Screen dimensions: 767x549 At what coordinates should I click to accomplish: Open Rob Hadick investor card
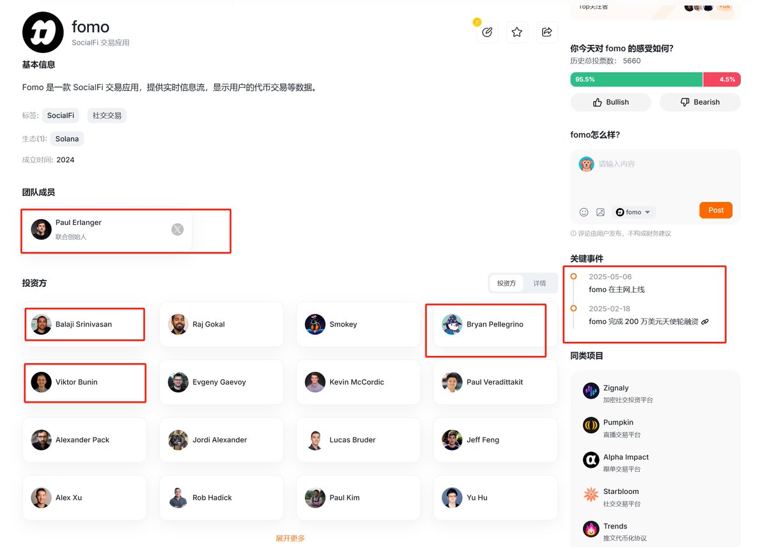[221, 498]
